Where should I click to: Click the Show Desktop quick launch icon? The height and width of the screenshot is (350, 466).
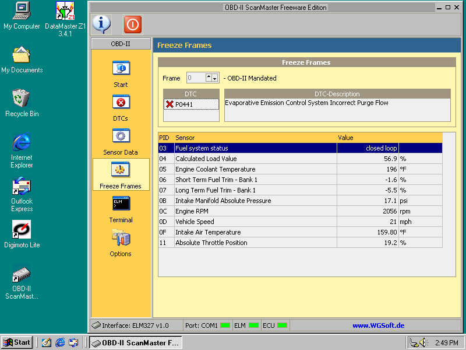pyautogui.click(x=46, y=342)
